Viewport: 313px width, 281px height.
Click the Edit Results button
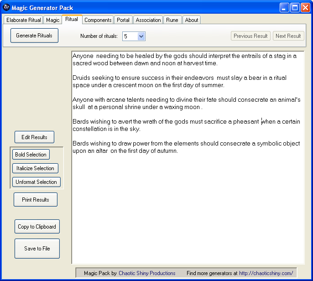coord(34,137)
